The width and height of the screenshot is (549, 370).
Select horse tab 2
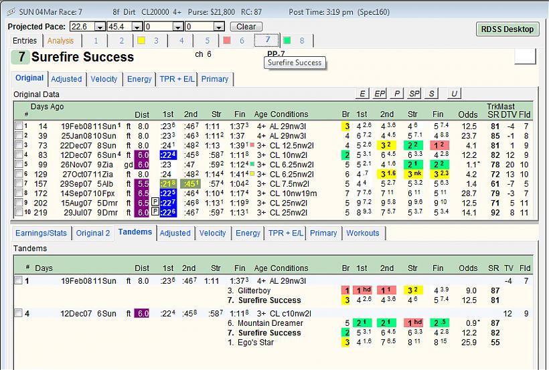tap(121, 41)
